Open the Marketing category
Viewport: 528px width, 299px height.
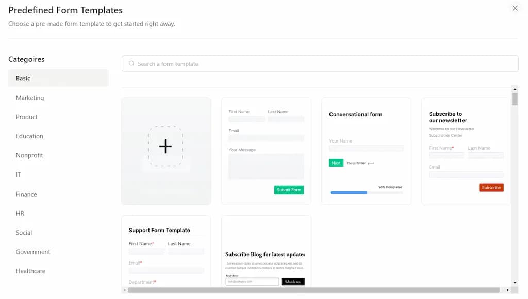[x=30, y=98]
